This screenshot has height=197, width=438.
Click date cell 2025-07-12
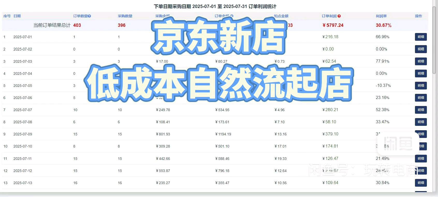(23, 171)
